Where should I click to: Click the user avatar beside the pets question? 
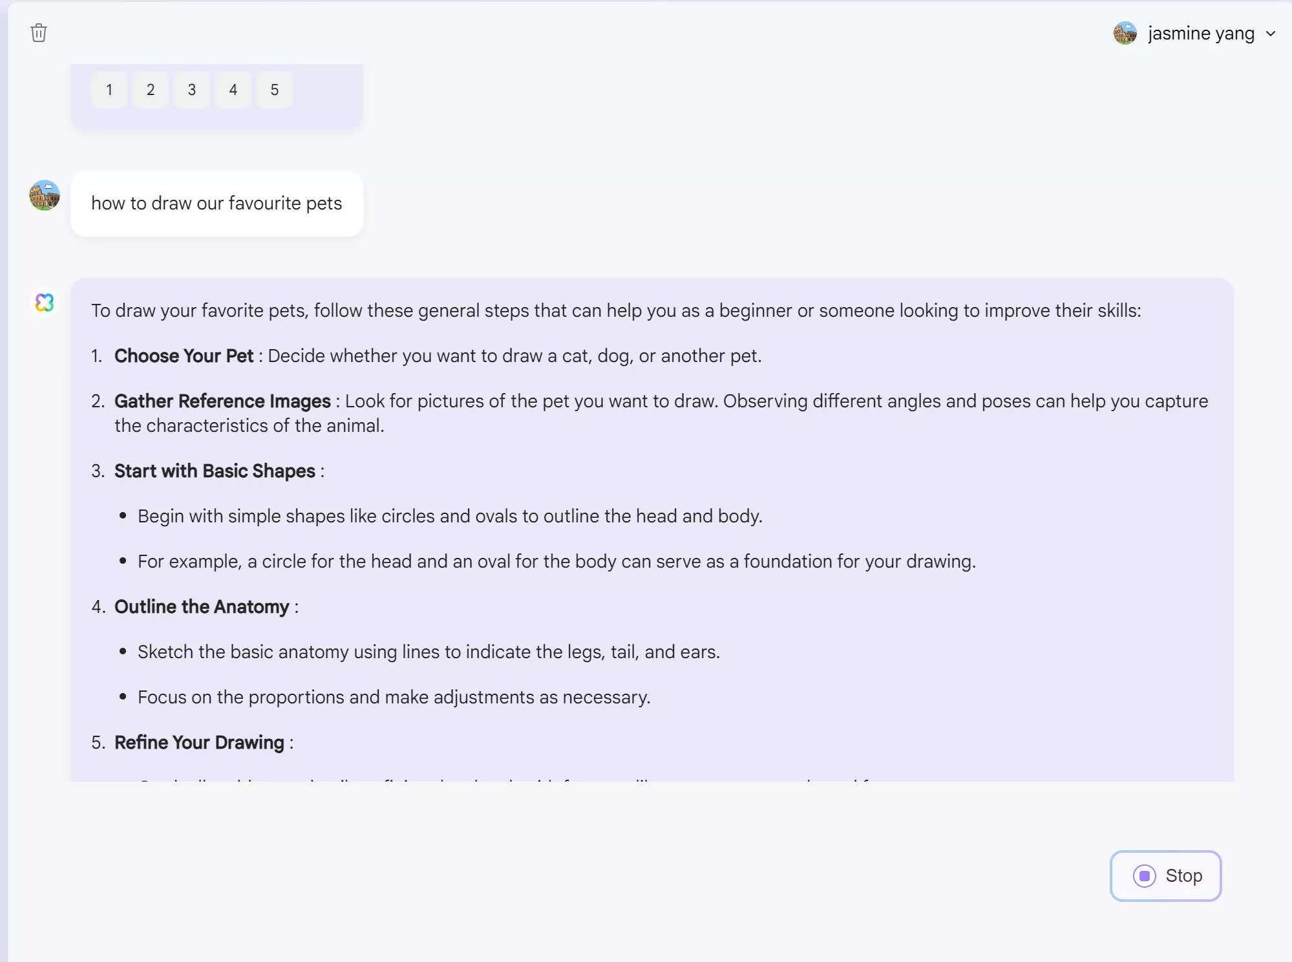(x=45, y=195)
